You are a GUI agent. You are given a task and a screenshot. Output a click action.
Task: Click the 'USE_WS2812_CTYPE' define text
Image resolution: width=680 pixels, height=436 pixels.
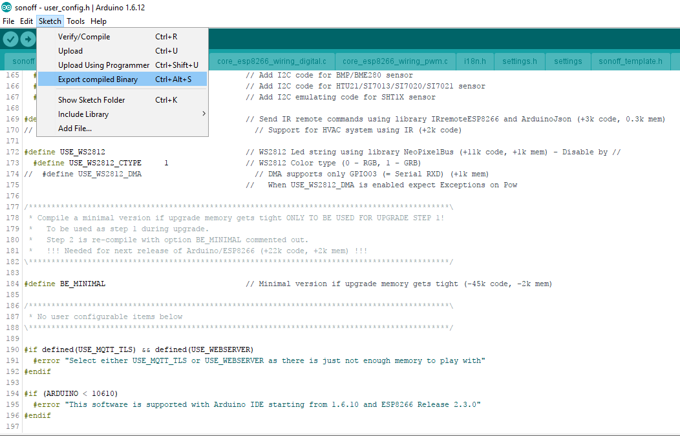coord(105,163)
